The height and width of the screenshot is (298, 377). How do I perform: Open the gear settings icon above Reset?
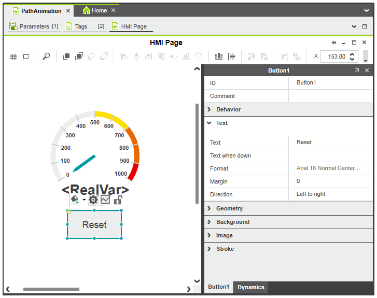(x=93, y=200)
